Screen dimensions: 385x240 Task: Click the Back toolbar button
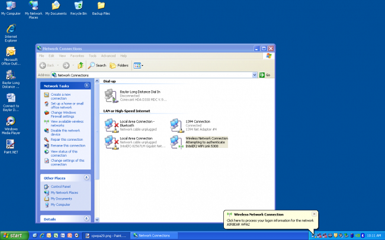pos(47,66)
